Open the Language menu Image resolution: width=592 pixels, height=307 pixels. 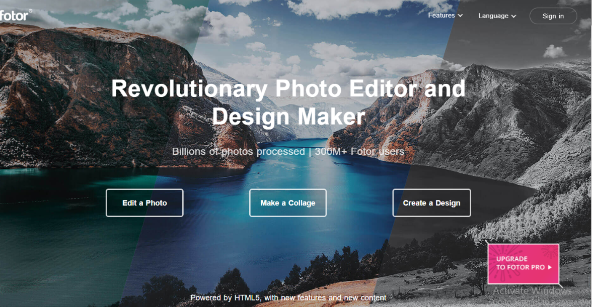pyautogui.click(x=497, y=16)
